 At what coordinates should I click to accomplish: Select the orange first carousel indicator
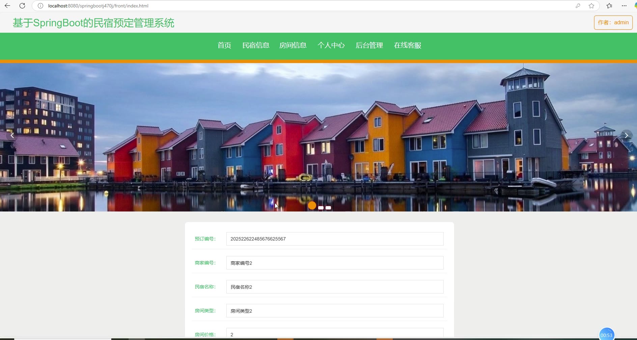[x=312, y=205]
